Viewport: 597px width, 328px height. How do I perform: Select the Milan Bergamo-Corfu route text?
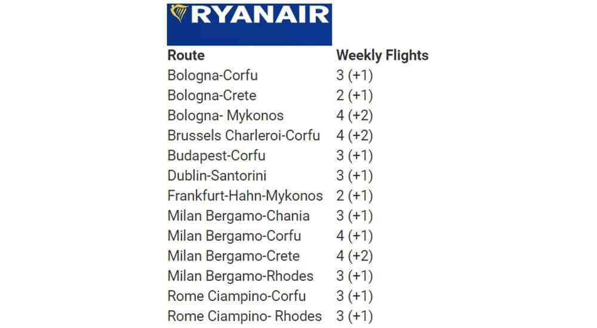[x=234, y=236]
